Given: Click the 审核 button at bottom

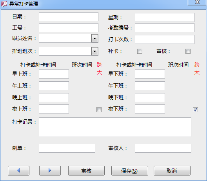Looking at the screenshot, I should tap(87, 170).
